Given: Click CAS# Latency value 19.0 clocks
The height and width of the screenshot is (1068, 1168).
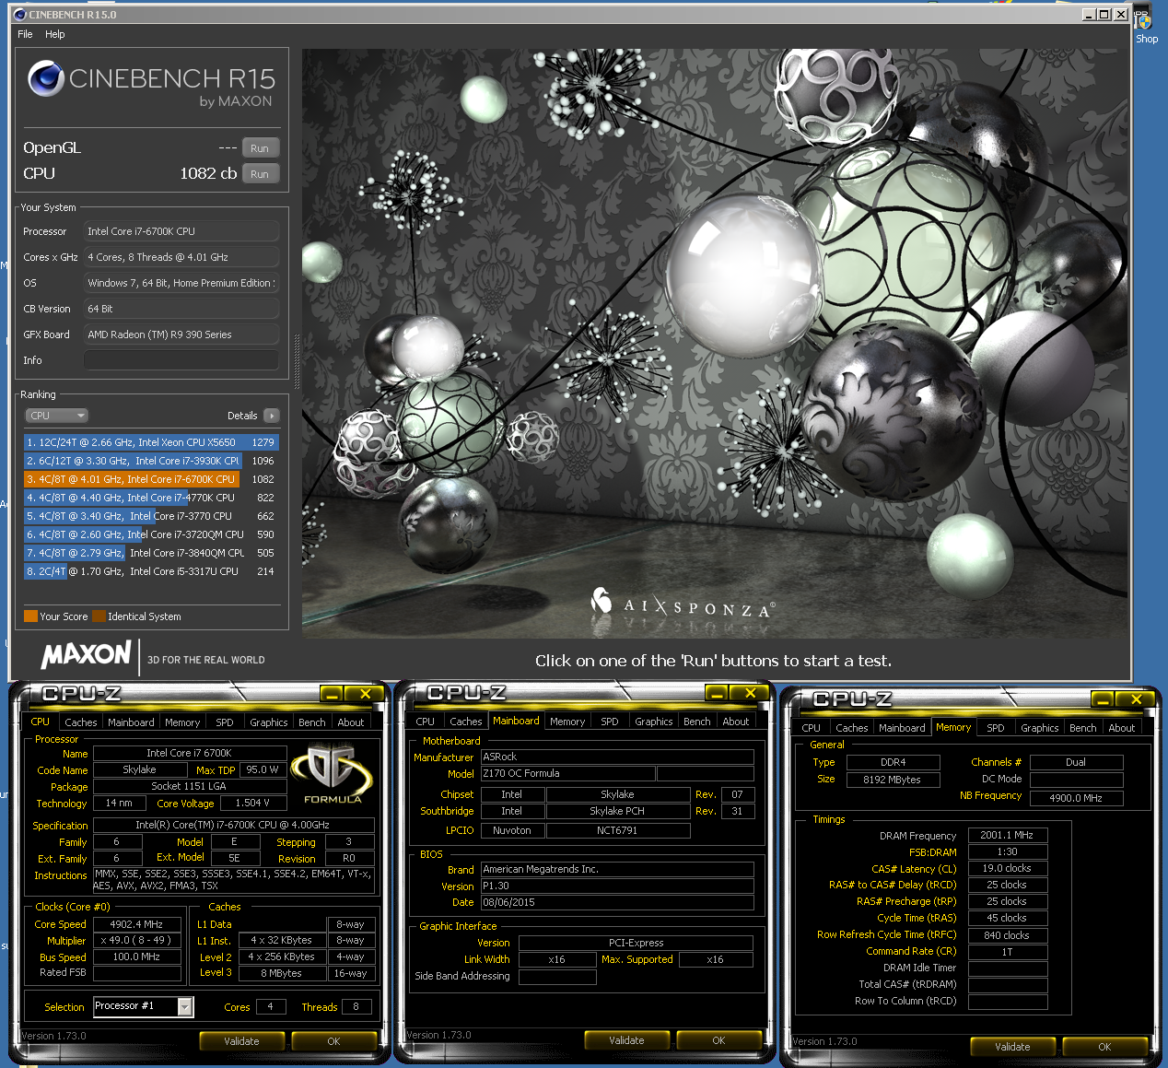Looking at the screenshot, I should tap(1007, 868).
